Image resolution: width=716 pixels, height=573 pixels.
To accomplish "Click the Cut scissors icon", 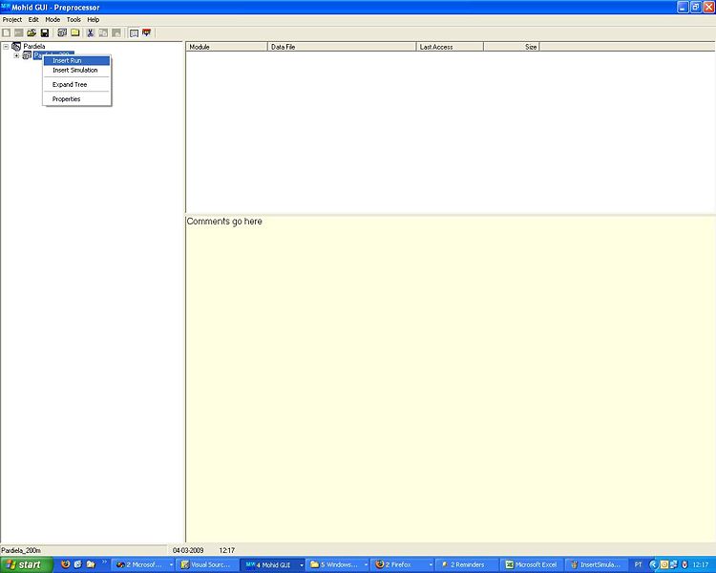I will point(91,32).
